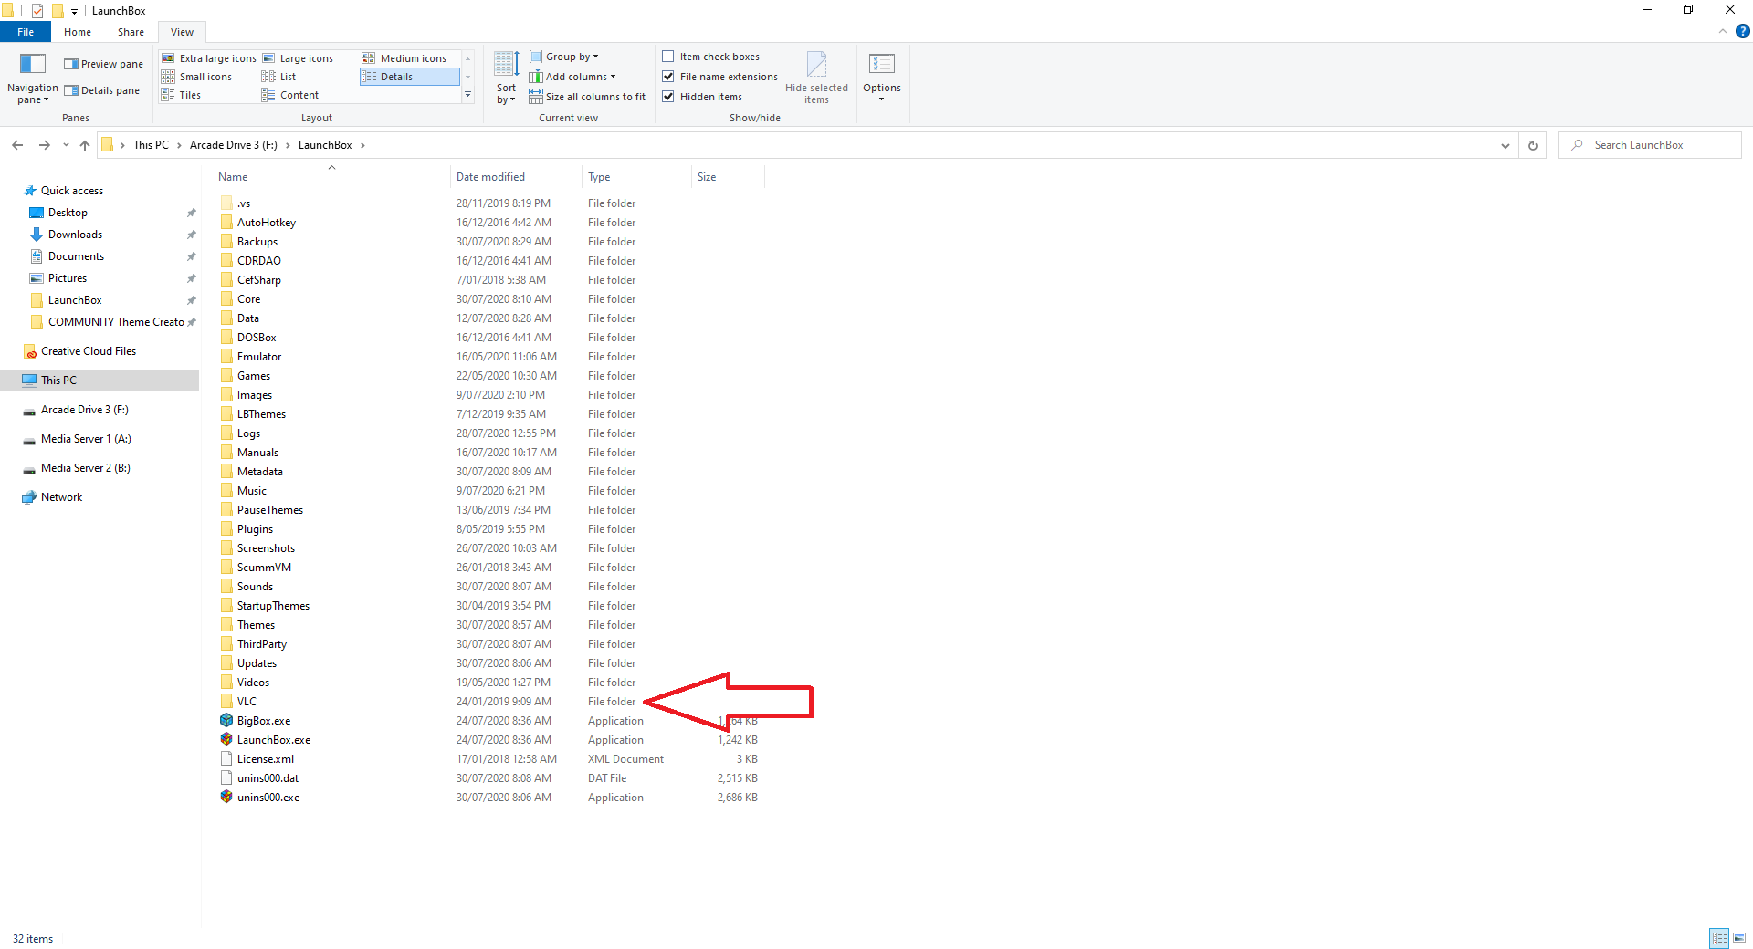
Task: Expand the layout gallery options
Action: (x=467, y=95)
